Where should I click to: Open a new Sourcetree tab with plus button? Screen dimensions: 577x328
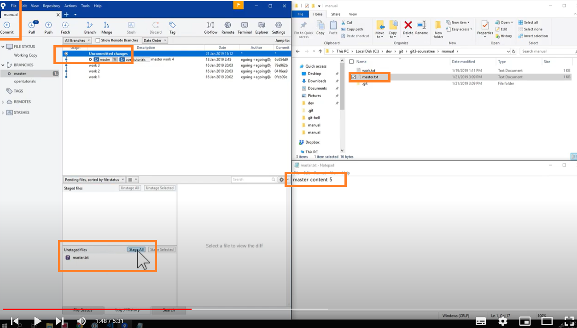(x=66, y=15)
